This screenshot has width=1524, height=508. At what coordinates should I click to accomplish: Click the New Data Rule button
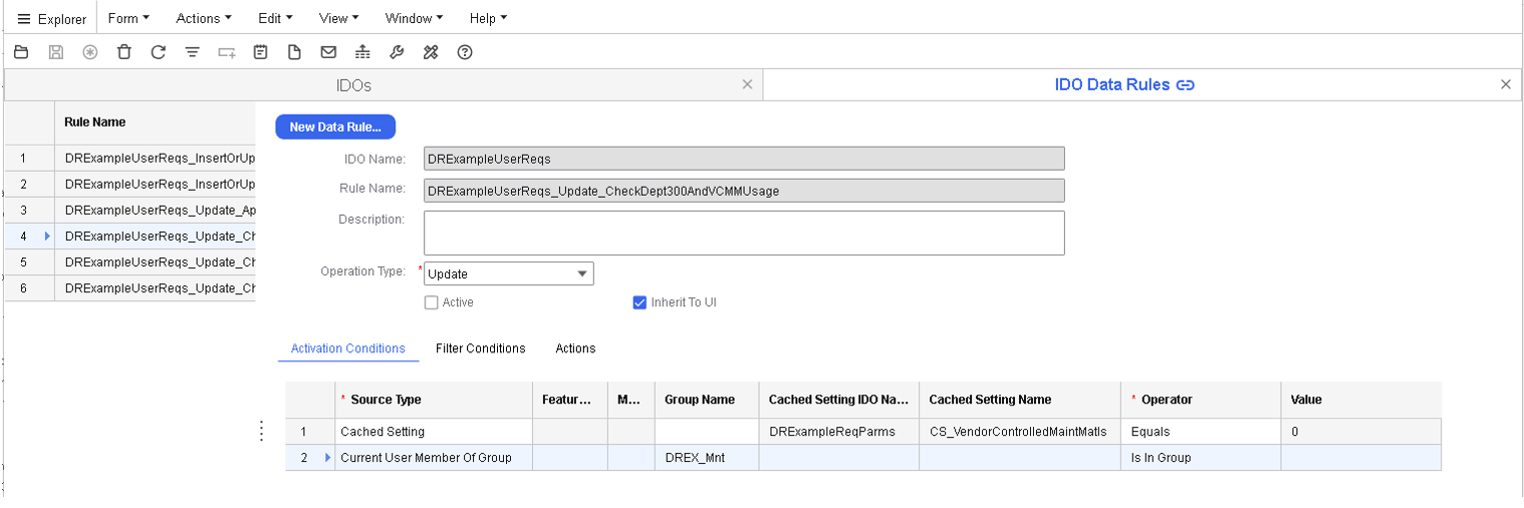tap(335, 127)
